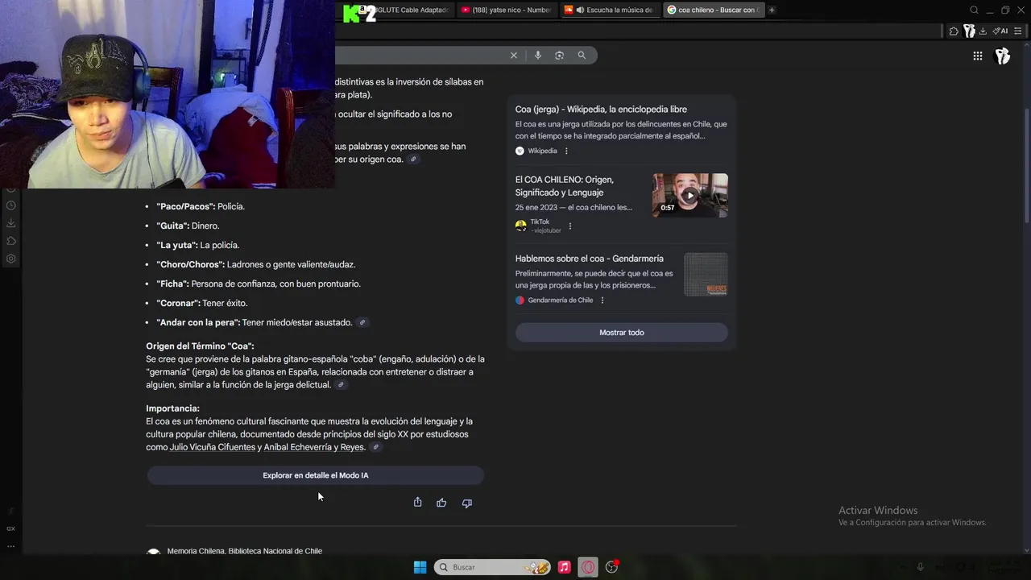Open history in Opera sidebar
Screen dimensions: 1031x580
coord(11,205)
